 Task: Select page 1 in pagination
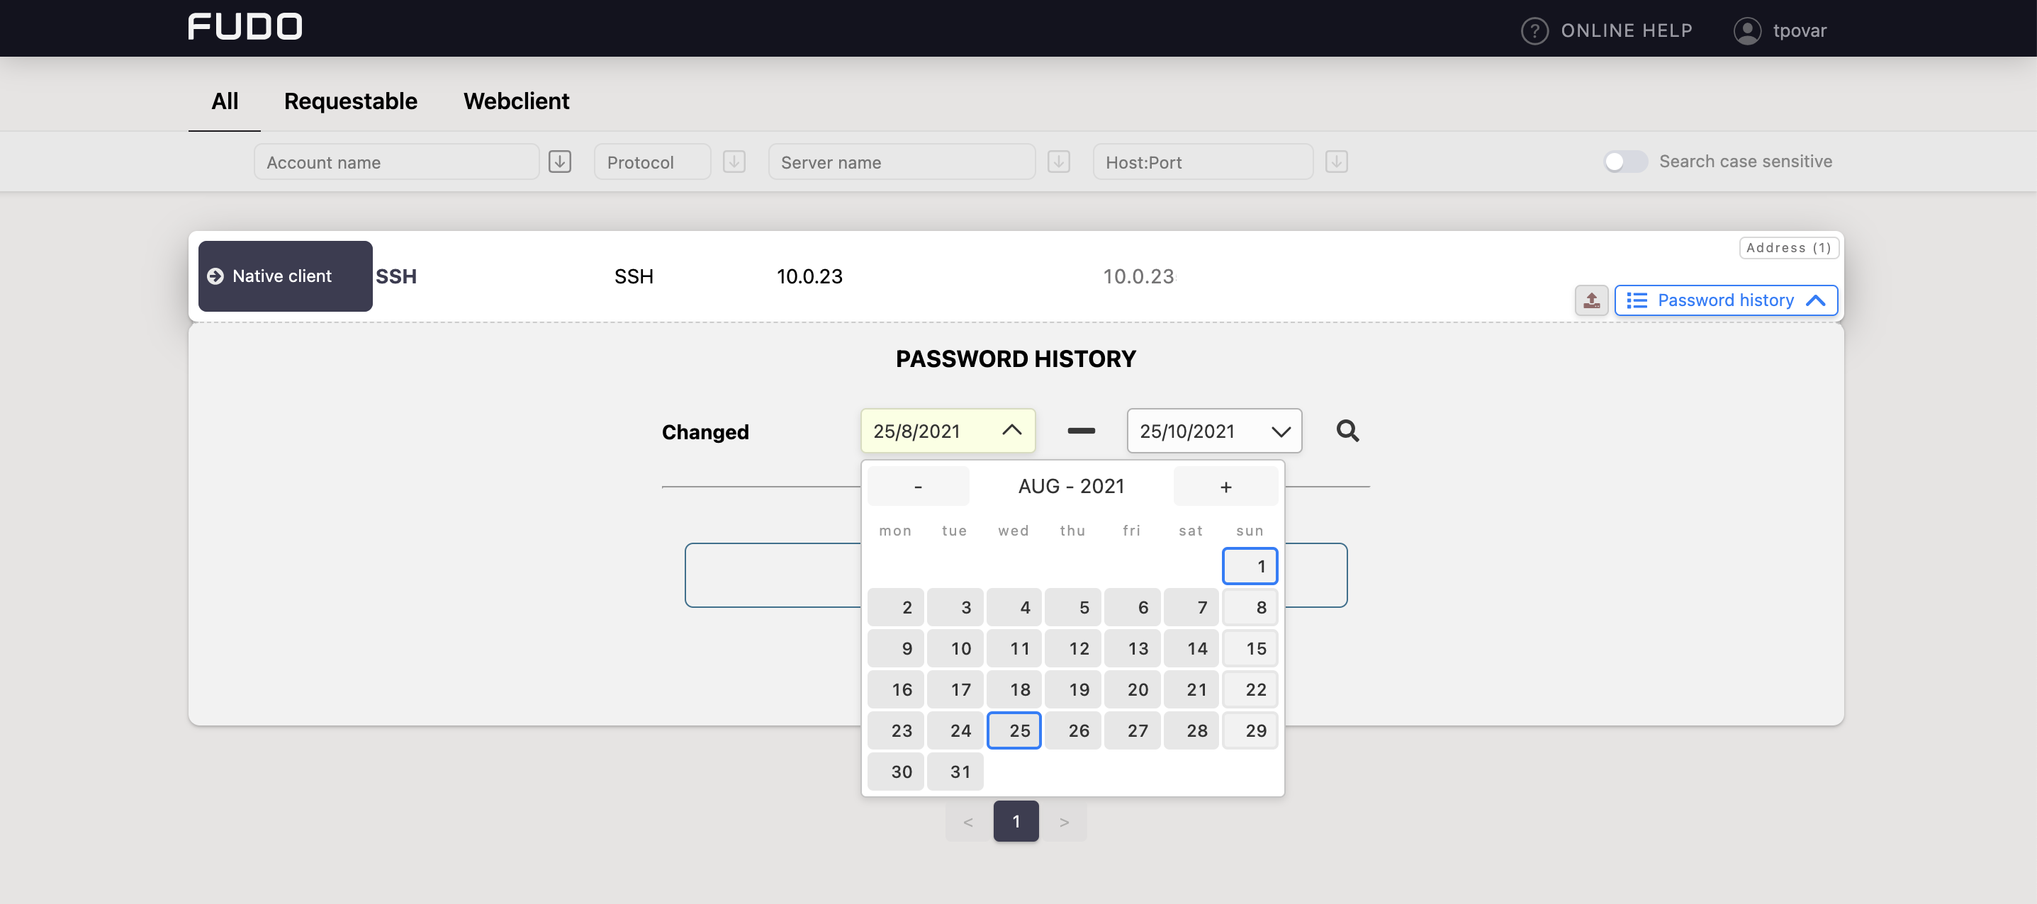pos(1016,821)
